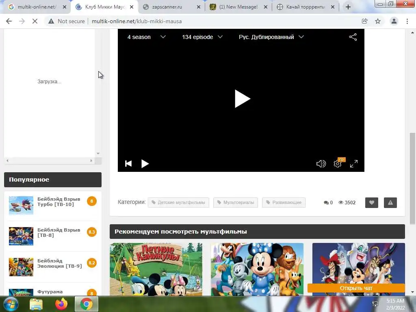Viewport: 416px width, 312px height.
Task: Enter fullscreen mode in the video player
Action: point(354,164)
